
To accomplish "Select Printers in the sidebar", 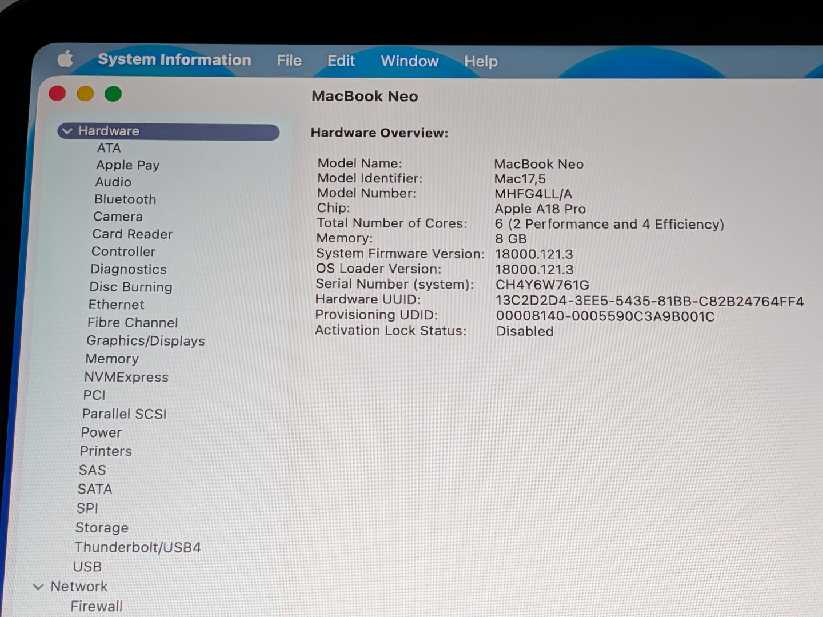I will [106, 451].
